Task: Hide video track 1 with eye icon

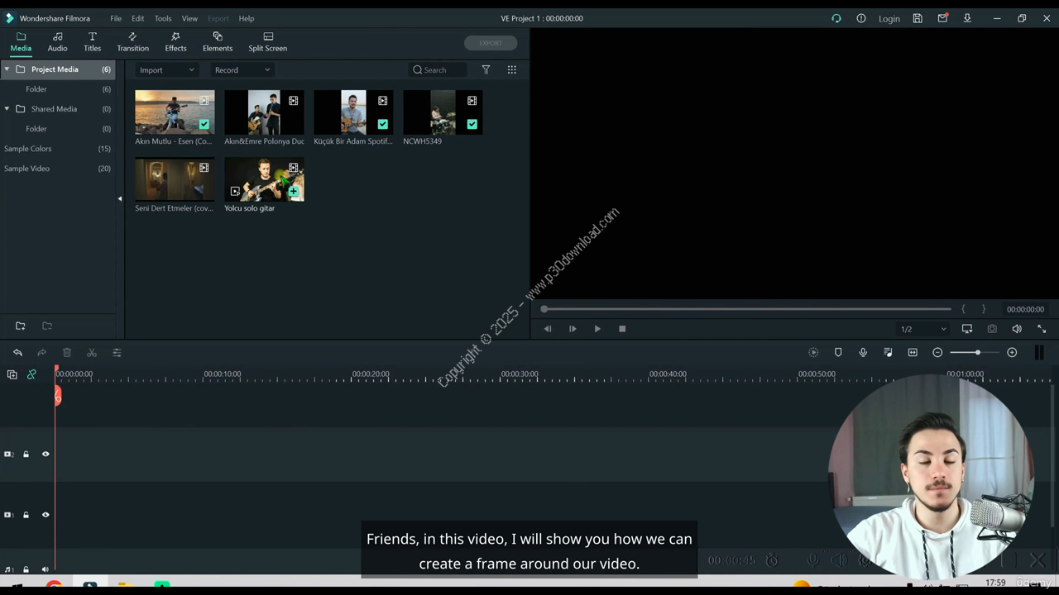Action: click(x=46, y=515)
